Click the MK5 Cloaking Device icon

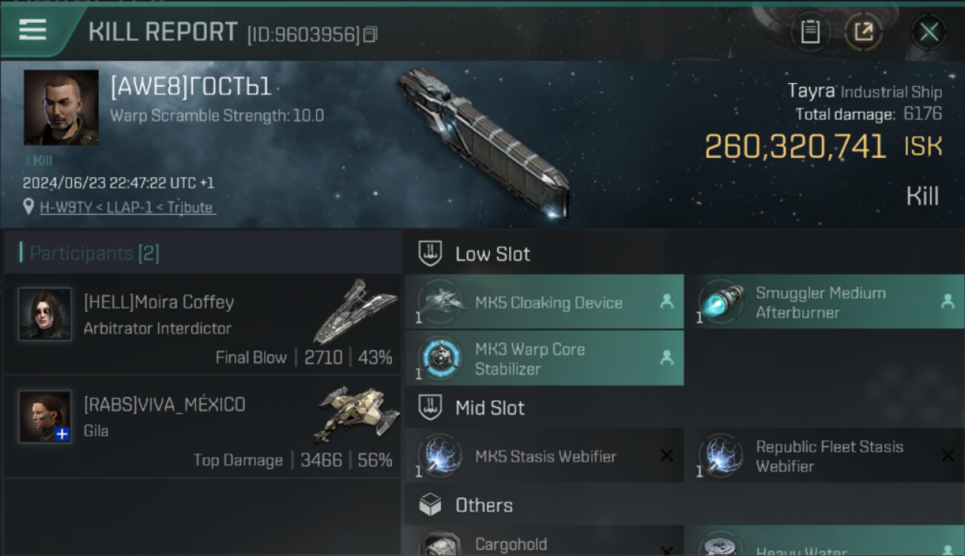point(440,302)
